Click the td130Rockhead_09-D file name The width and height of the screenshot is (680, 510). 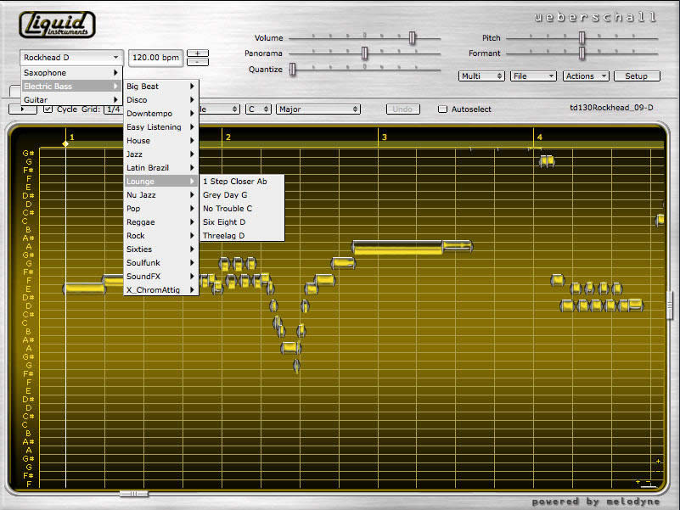pos(611,108)
